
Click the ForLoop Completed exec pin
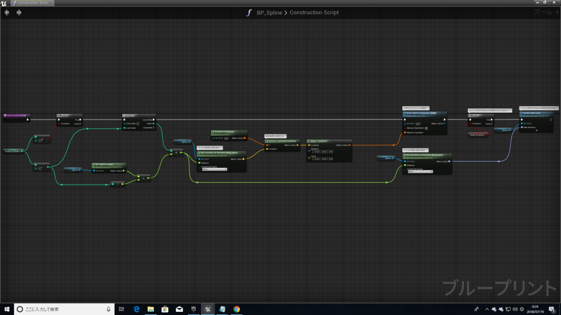tap(154, 127)
